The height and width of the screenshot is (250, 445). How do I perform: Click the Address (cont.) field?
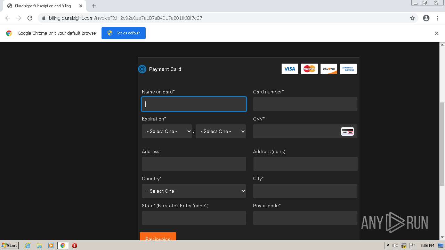tap(305, 164)
